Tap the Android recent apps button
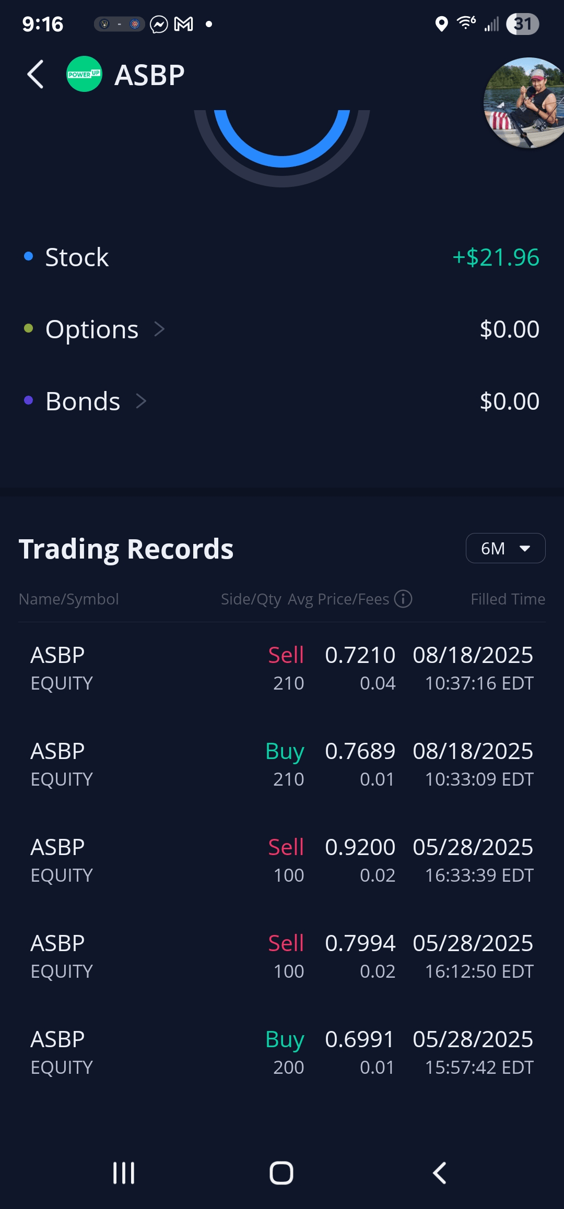Screen dimensions: 564x1209 pyautogui.click(x=124, y=1173)
